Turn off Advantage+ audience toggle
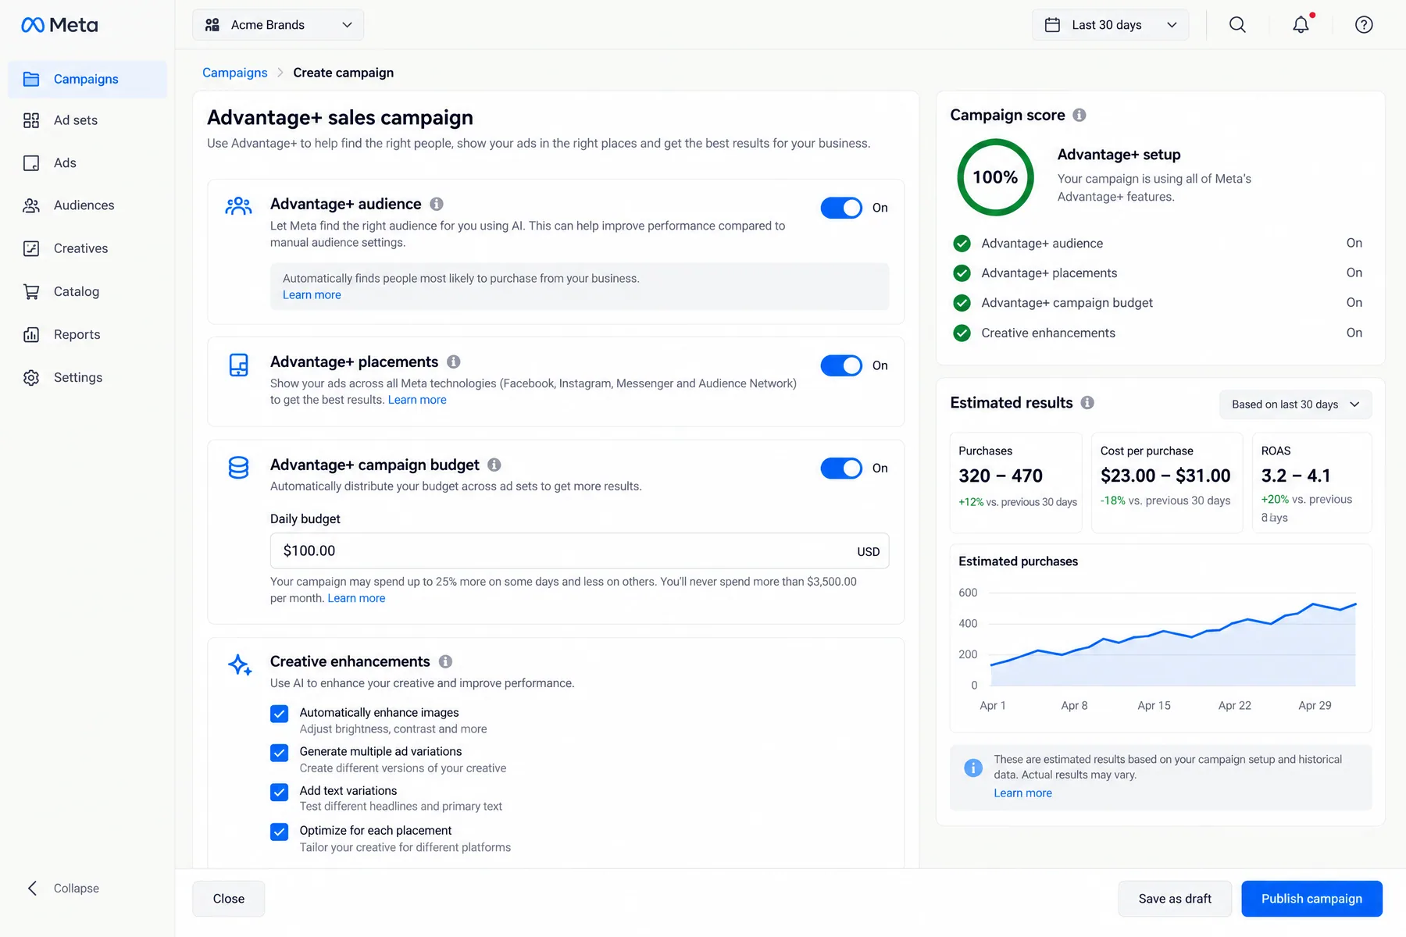 (841, 208)
